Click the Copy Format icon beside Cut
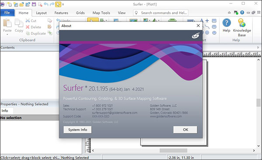The width and height of the screenshot is (262, 160). [x=50, y=20]
